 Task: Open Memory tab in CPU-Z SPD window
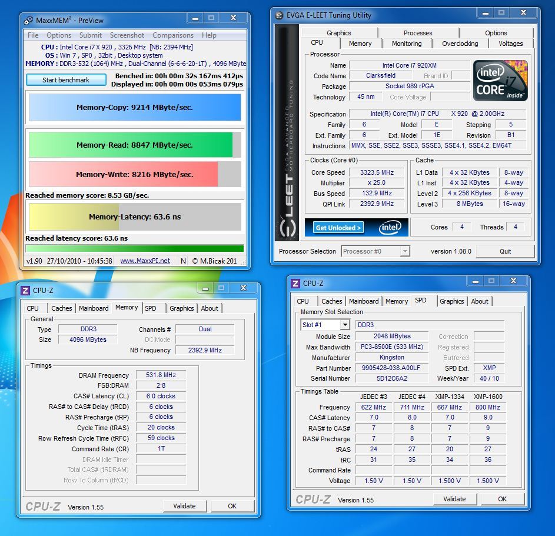(397, 301)
